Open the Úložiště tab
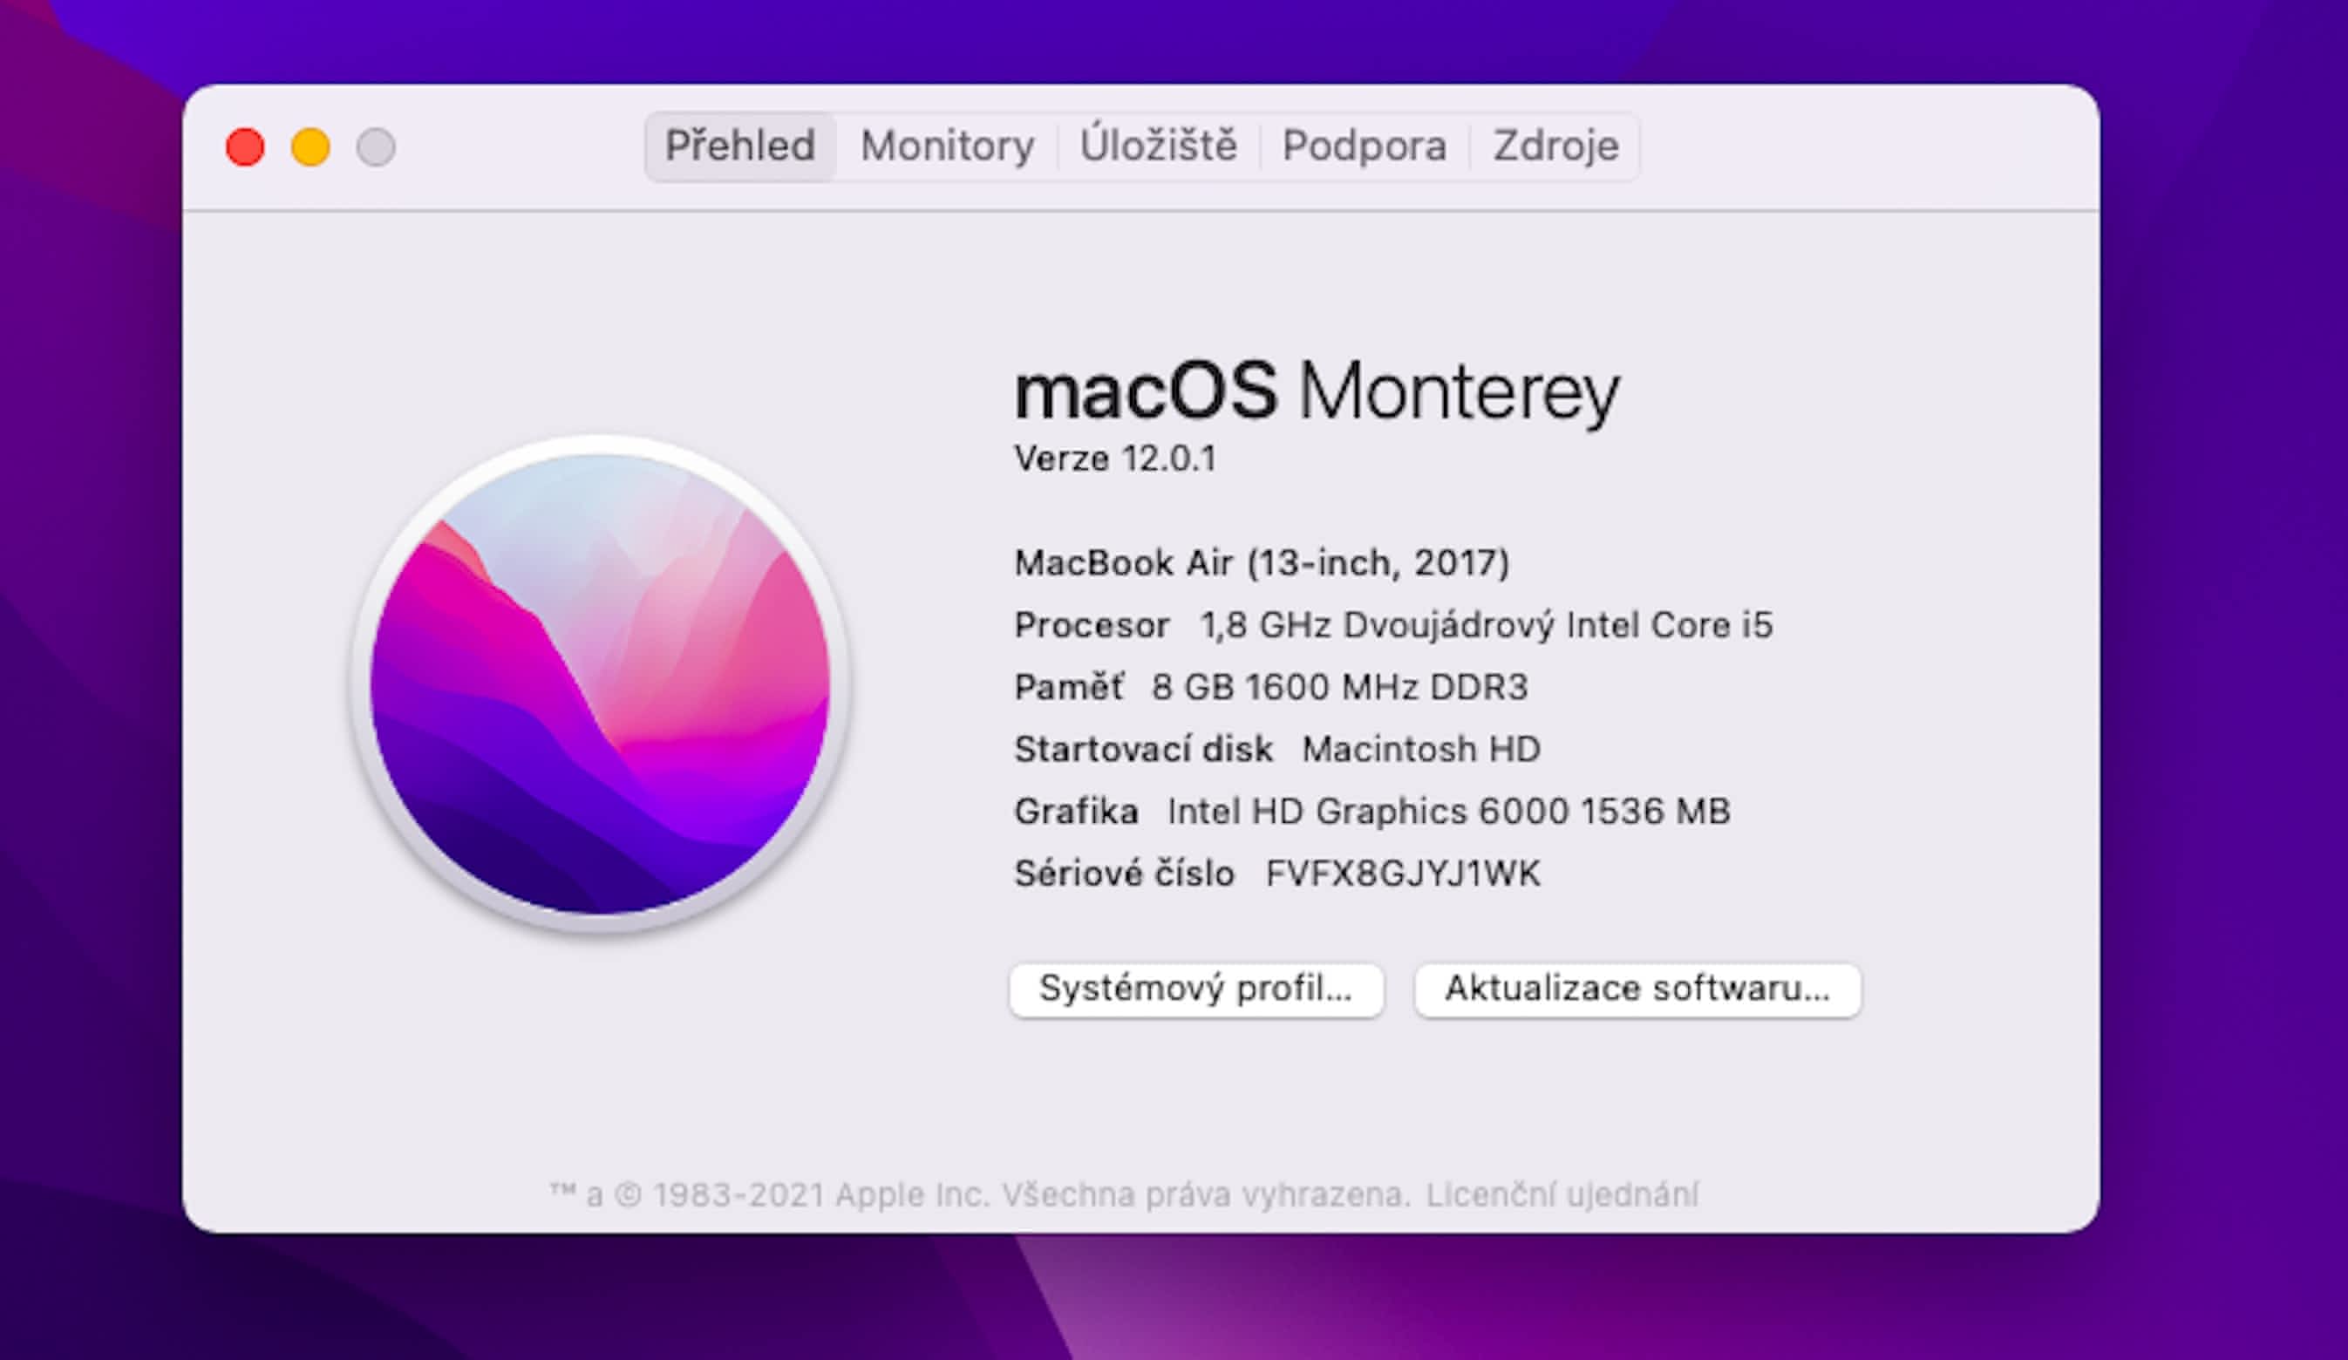Screen dimensions: 2348x1360 1158,146
